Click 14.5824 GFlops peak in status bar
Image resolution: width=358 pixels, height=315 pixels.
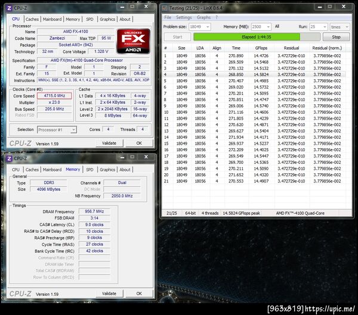(241, 213)
